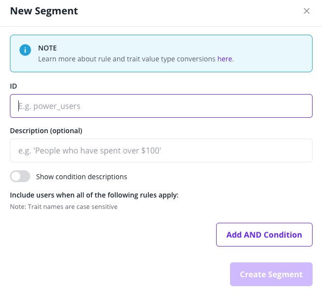322x299 pixels.
Task: Click 'Include users when all' rules heading
Action: tap(94, 195)
